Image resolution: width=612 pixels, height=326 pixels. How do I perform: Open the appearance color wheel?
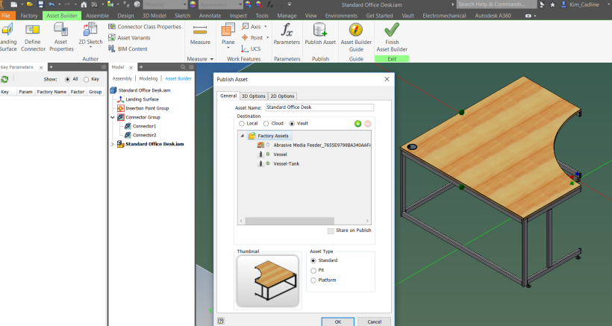click(193, 4)
